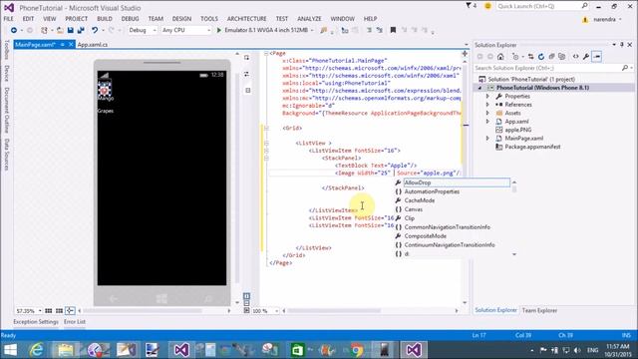Screen dimensions: 638x359
Task: Expand the References node
Action: click(487, 105)
